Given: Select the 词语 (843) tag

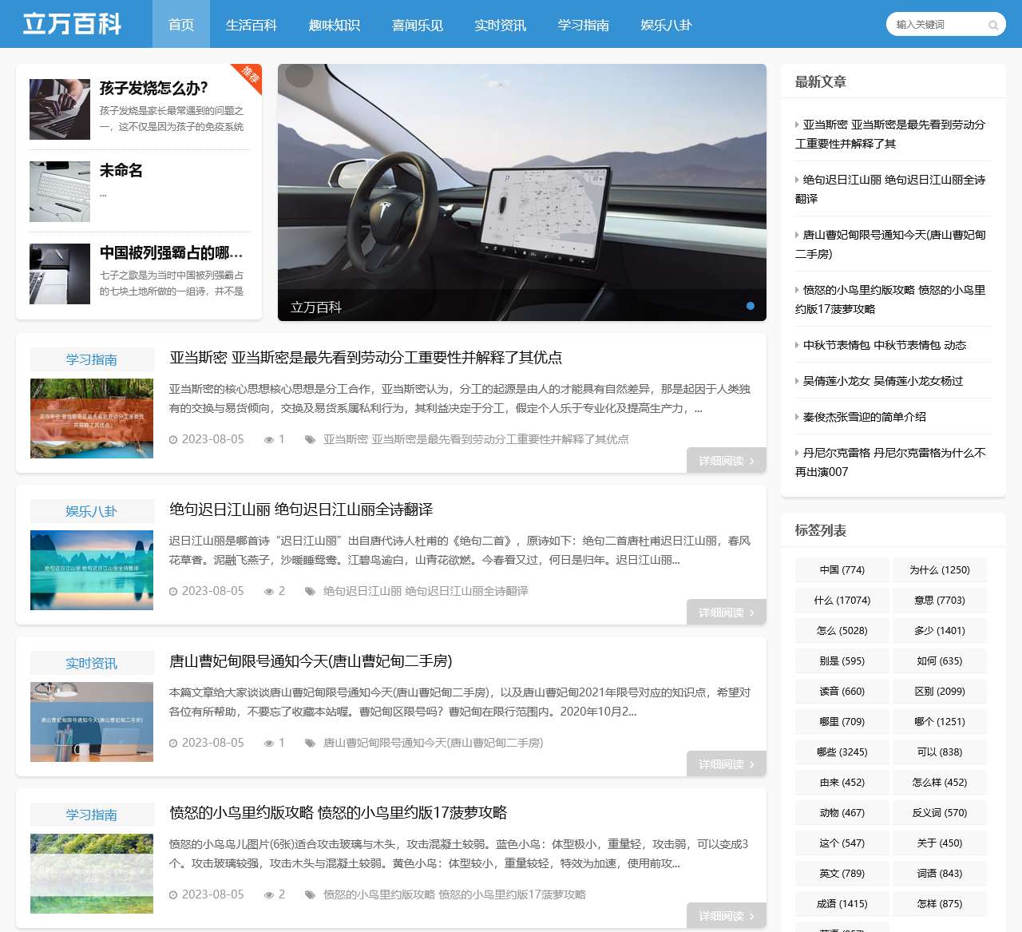Looking at the screenshot, I should tap(940, 874).
